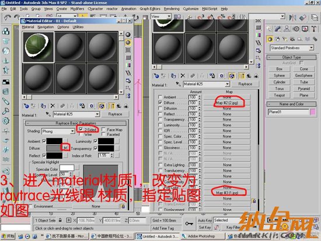Toggle Backlight icon in Material Editor
The image size is (321, 241).
point(128,43)
